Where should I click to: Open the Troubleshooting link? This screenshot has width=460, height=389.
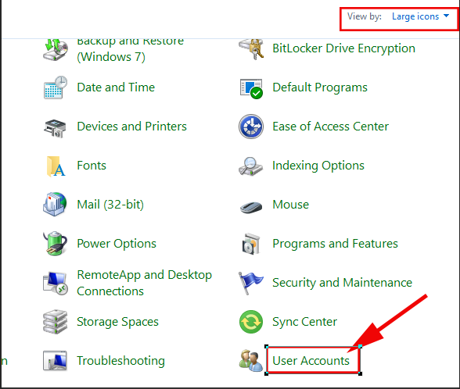pyautogui.click(x=120, y=361)
